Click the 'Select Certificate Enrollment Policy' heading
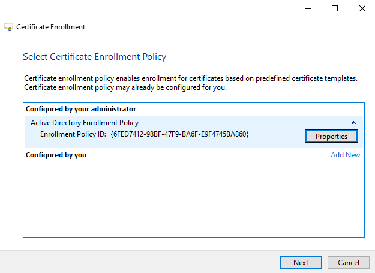375x273 pixels. 94,57
